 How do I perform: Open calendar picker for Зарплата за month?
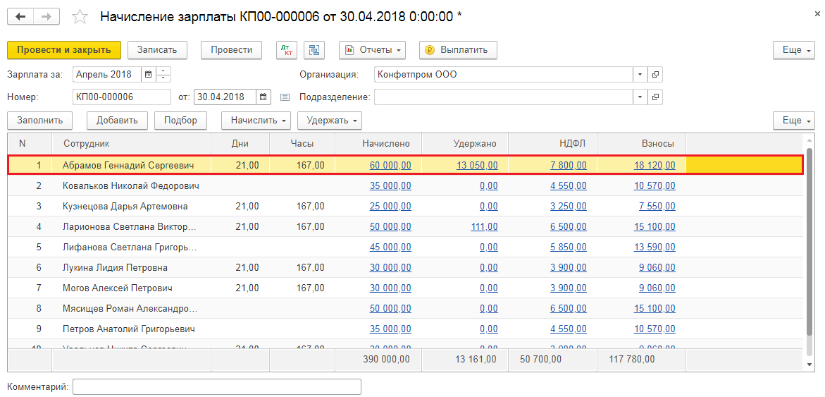coord(148,74)
